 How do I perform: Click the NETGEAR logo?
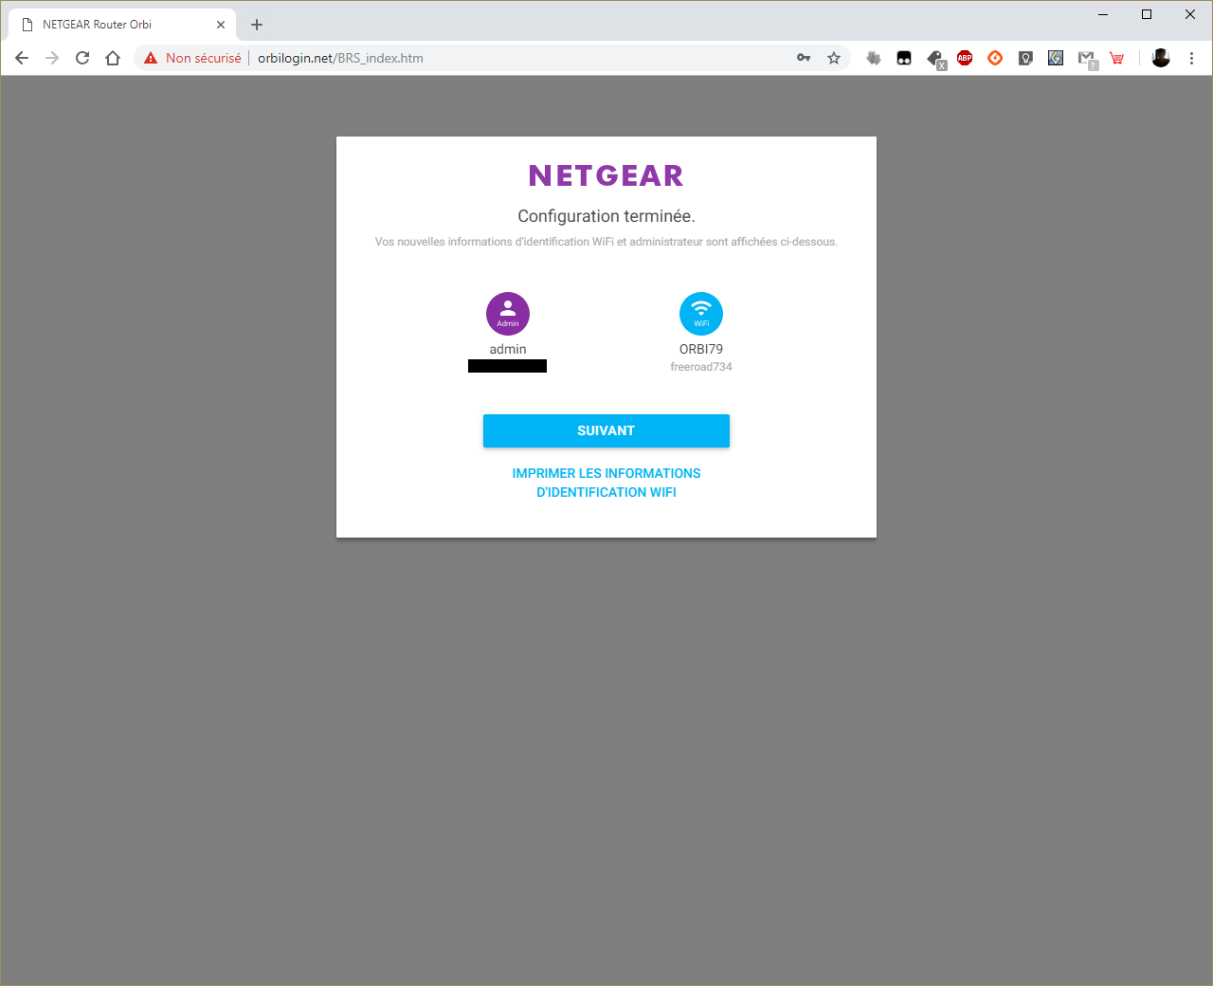click(x=606, y=175)
